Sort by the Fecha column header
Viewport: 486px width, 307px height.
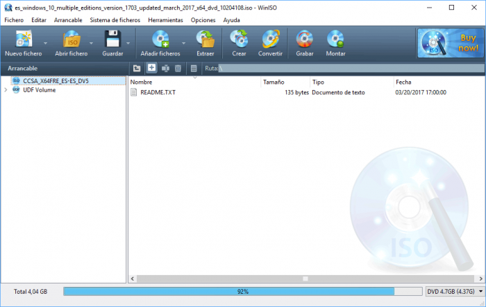tap(439, 82)
